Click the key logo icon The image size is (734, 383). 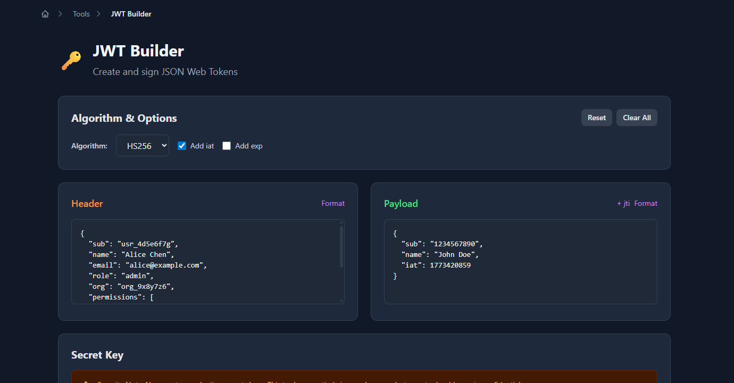(x=71, y=61)
